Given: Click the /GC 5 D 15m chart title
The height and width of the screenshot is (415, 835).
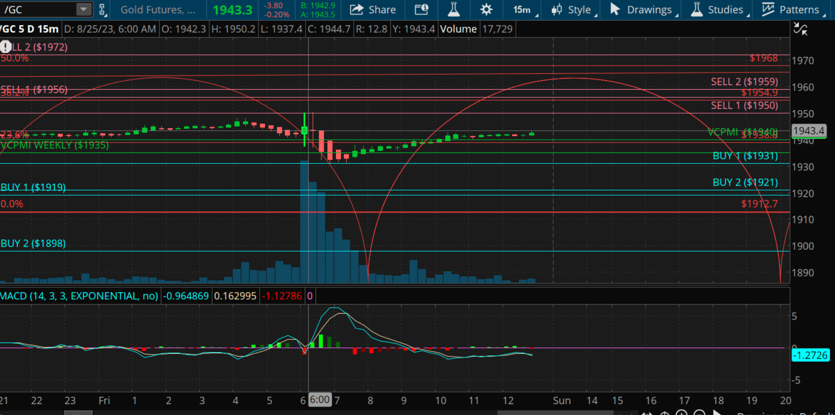Looking at the screenshot, I should 29,29.
